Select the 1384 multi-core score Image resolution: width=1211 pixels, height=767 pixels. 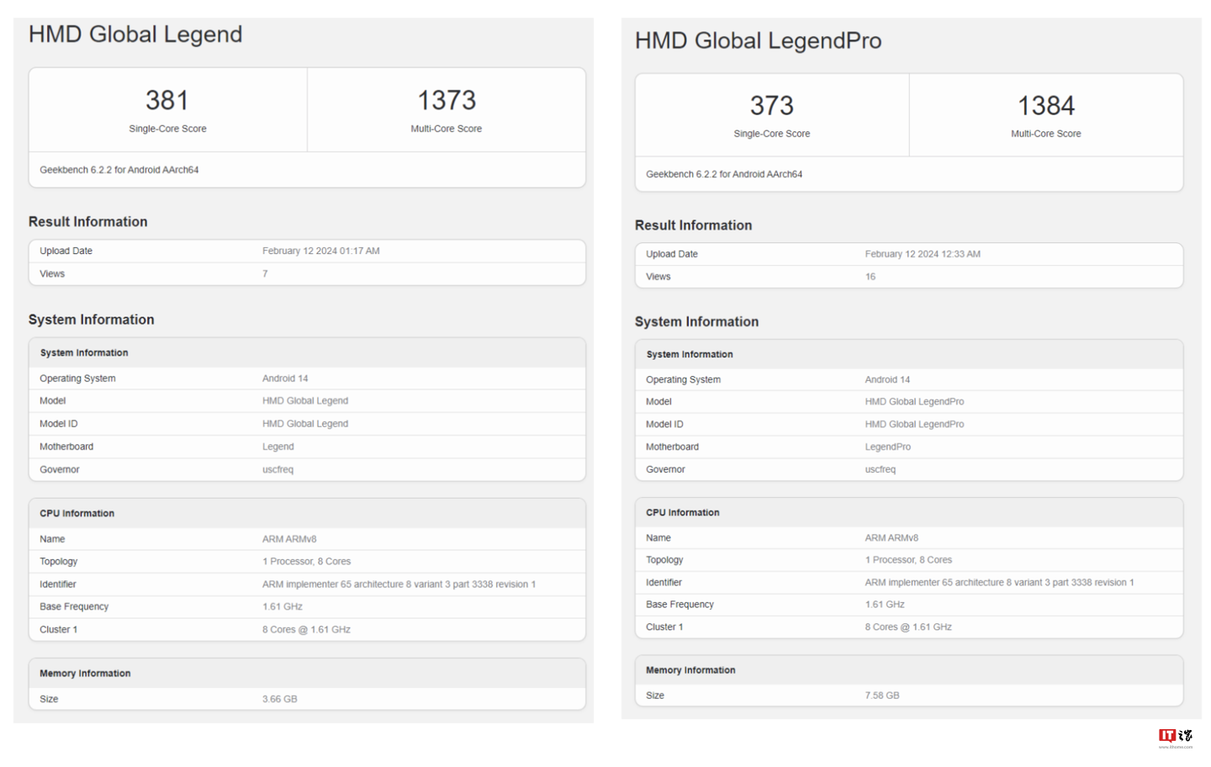pyautogui.click(x=1046, y=105)
